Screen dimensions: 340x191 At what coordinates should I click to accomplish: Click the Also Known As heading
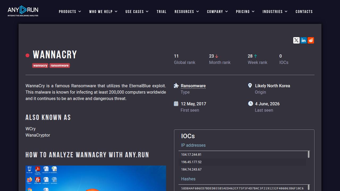48,118
